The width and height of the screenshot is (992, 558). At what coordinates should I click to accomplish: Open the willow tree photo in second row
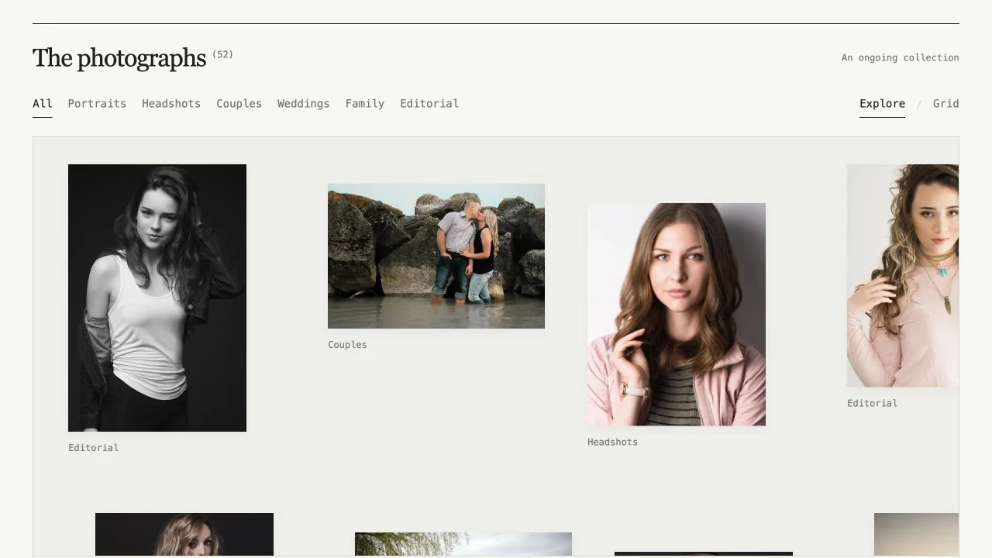coord(463,544)
